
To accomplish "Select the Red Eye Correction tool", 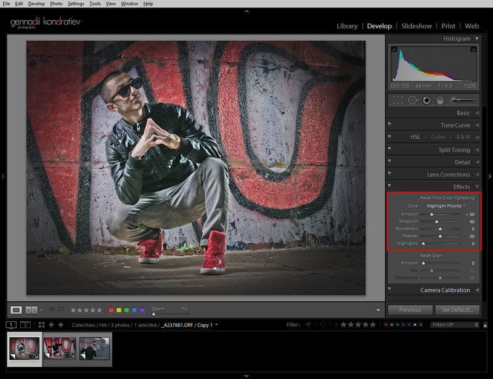I will tap(426, 100).
